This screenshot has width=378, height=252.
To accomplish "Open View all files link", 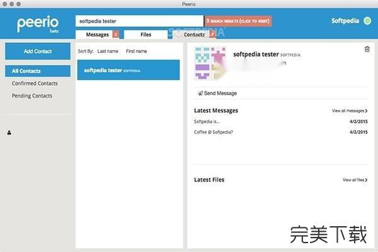I will 355,180.
